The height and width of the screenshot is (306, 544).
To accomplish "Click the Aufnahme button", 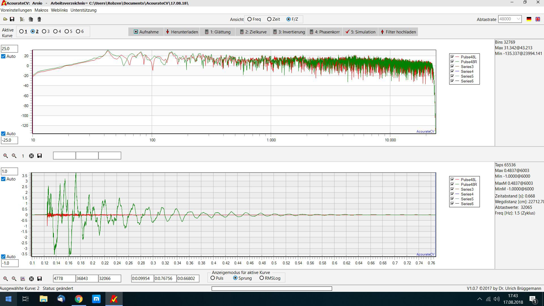I will pyautogui.click(x=146, y=32).
